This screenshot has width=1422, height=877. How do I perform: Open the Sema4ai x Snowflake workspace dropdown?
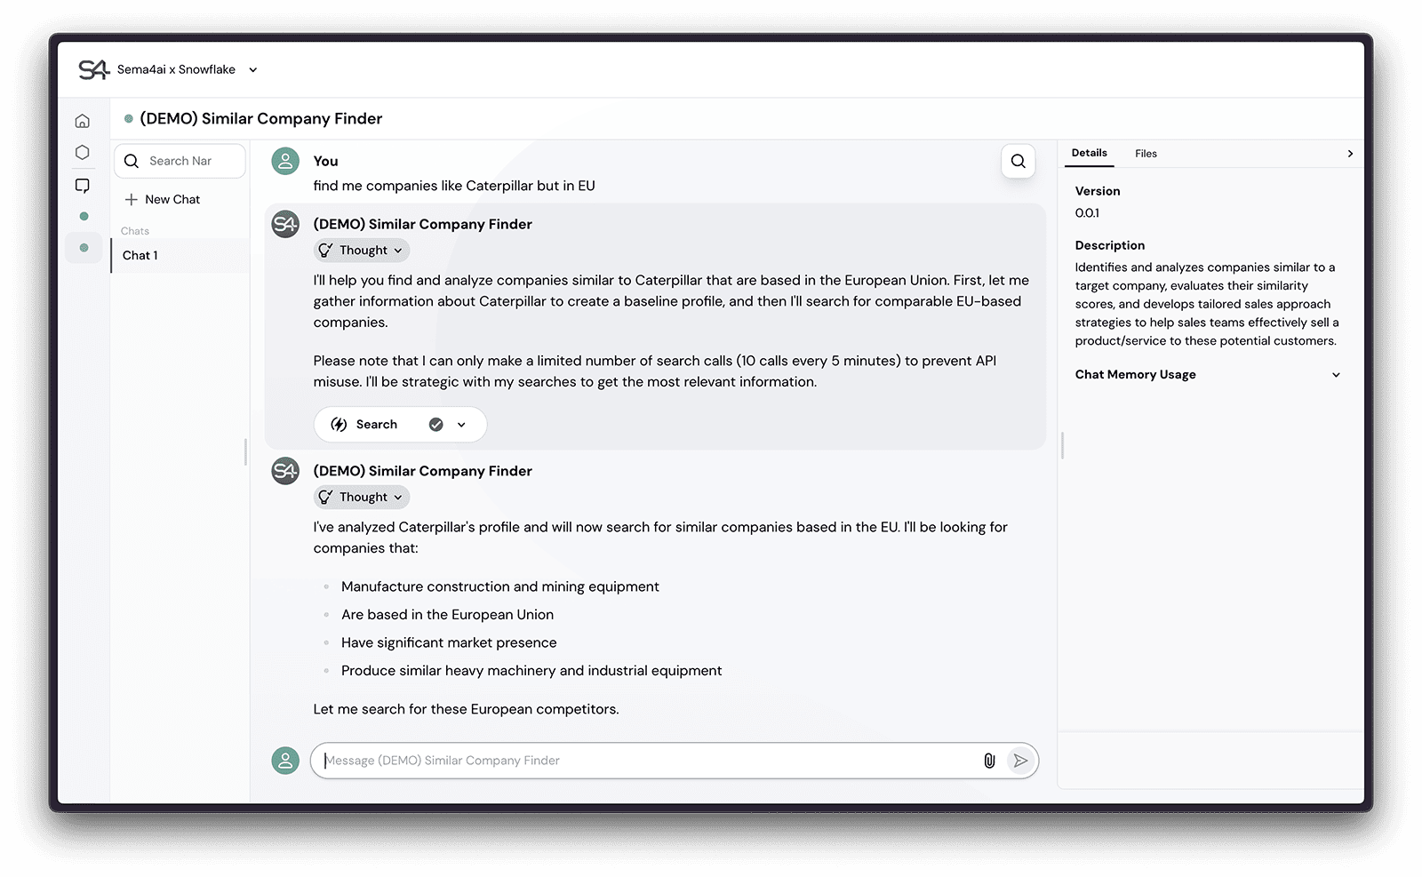click(252, 70)
